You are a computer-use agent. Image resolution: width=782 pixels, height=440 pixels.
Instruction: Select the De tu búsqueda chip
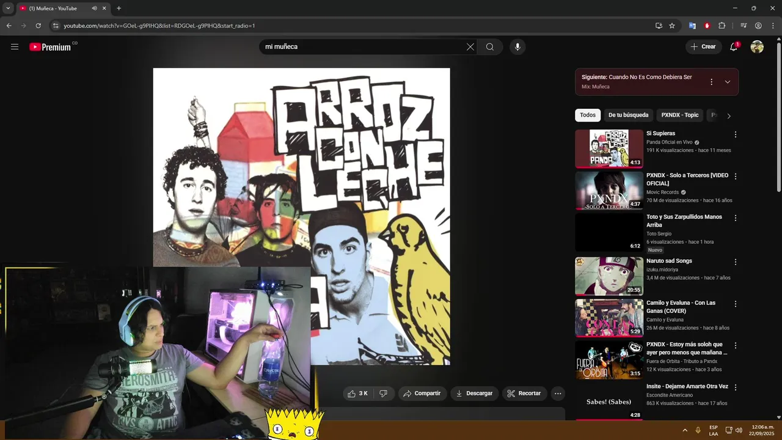point(628,115)
